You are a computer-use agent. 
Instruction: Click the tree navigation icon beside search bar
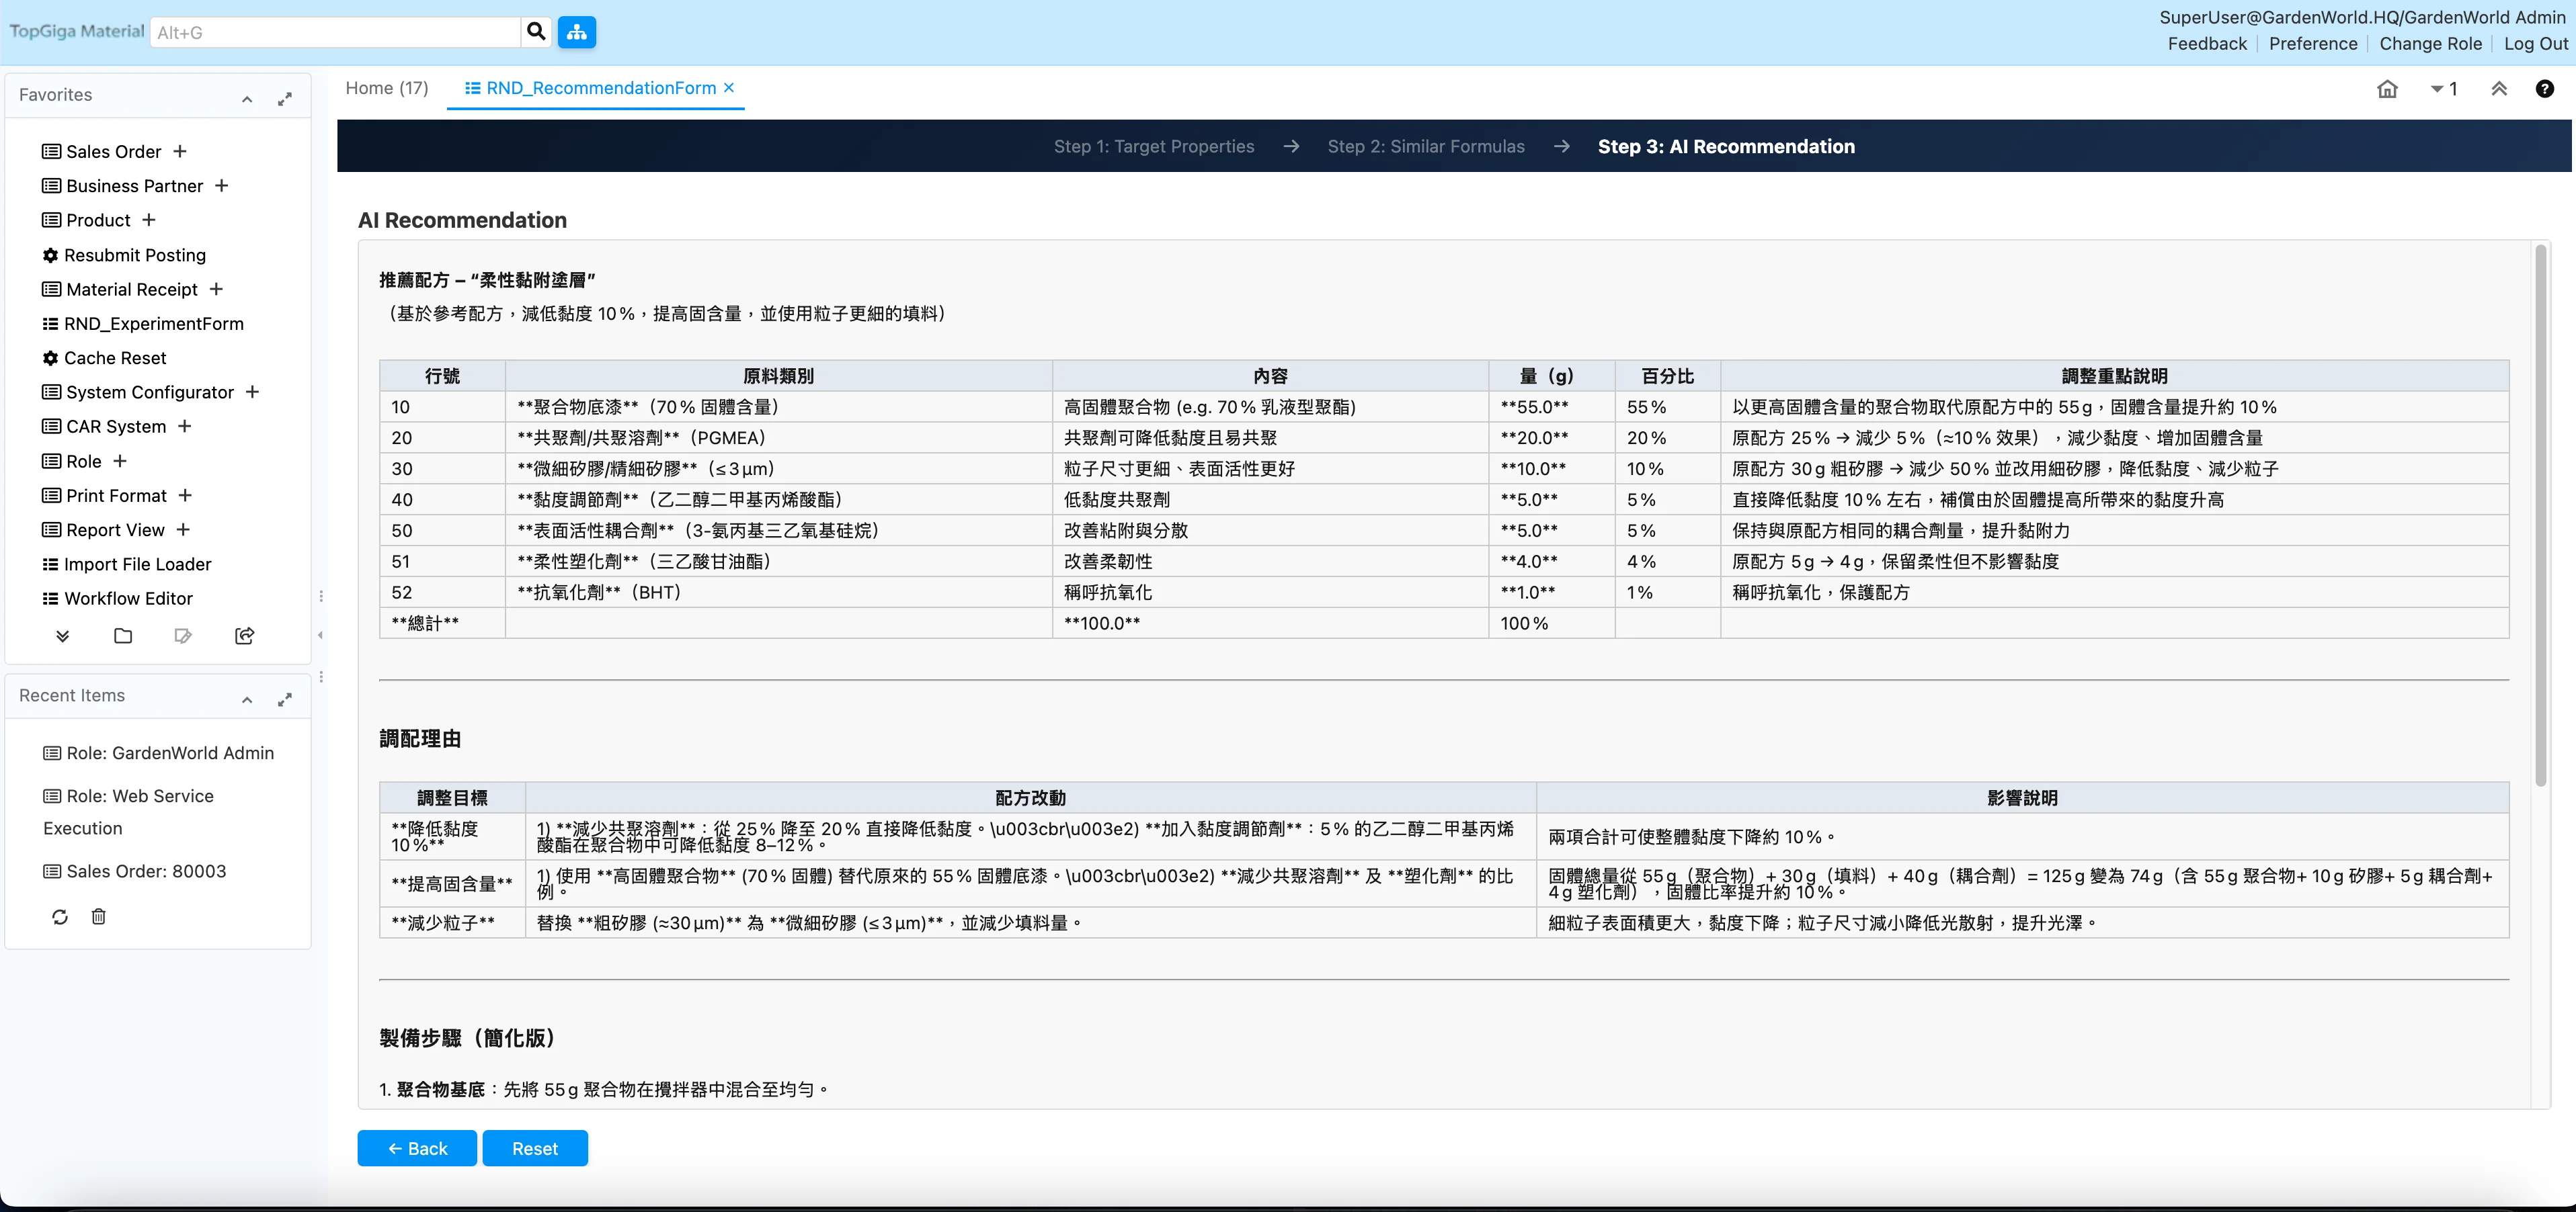[576, 32]
